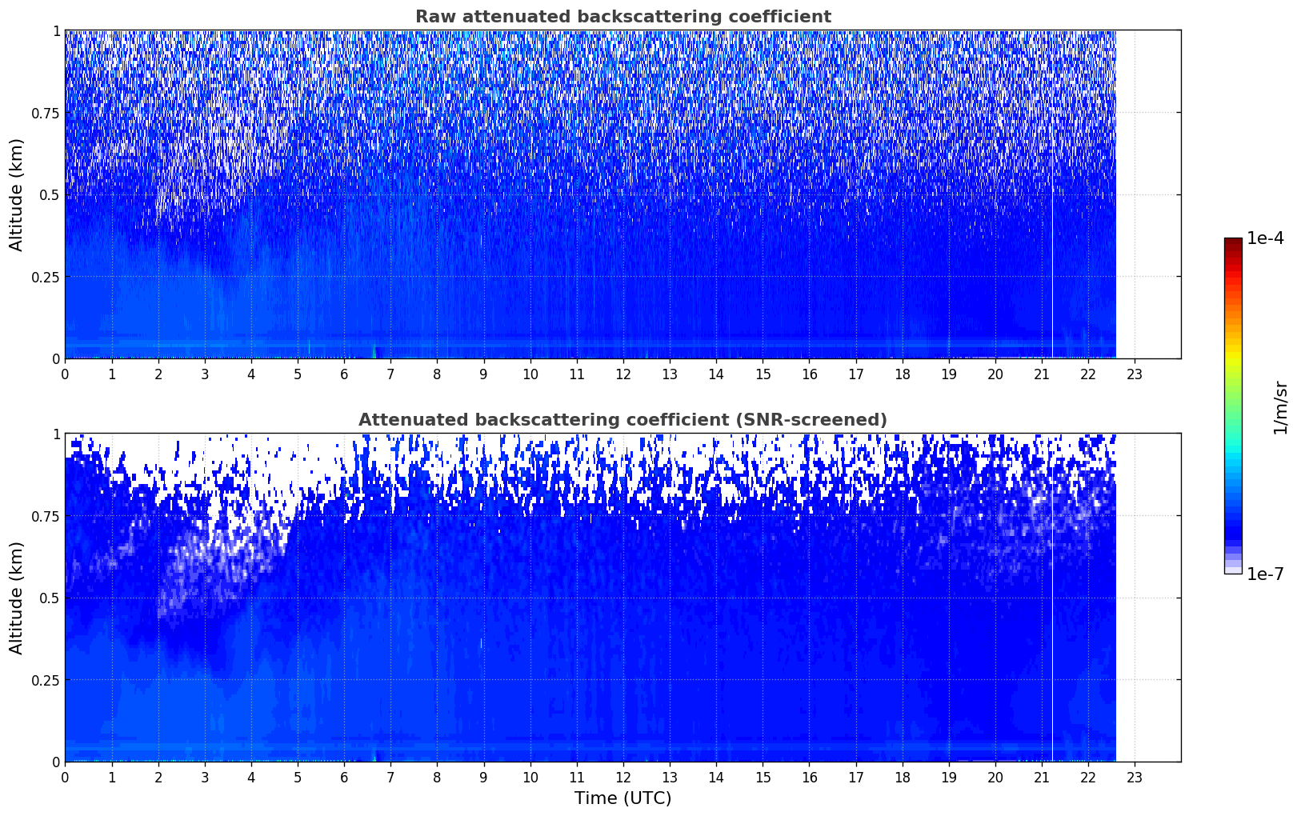
Task: Click altitude tick '0.25' on the SNR-screened plot
Action: [46, 680]
